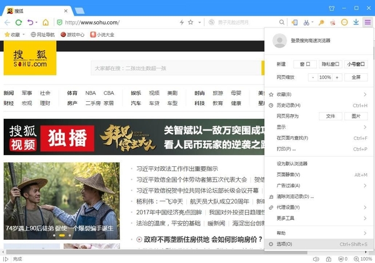375x263 pixels.
Task: Click the 全屏 fullscreen button
Action: click(355, 77)
